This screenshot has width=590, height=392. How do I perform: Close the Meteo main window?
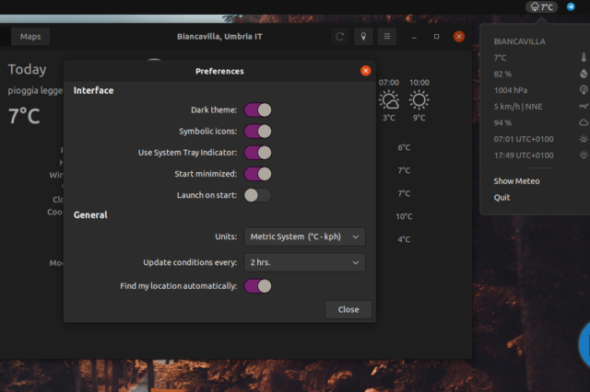point(459,37)
